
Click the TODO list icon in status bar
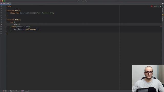coord(3,91)
